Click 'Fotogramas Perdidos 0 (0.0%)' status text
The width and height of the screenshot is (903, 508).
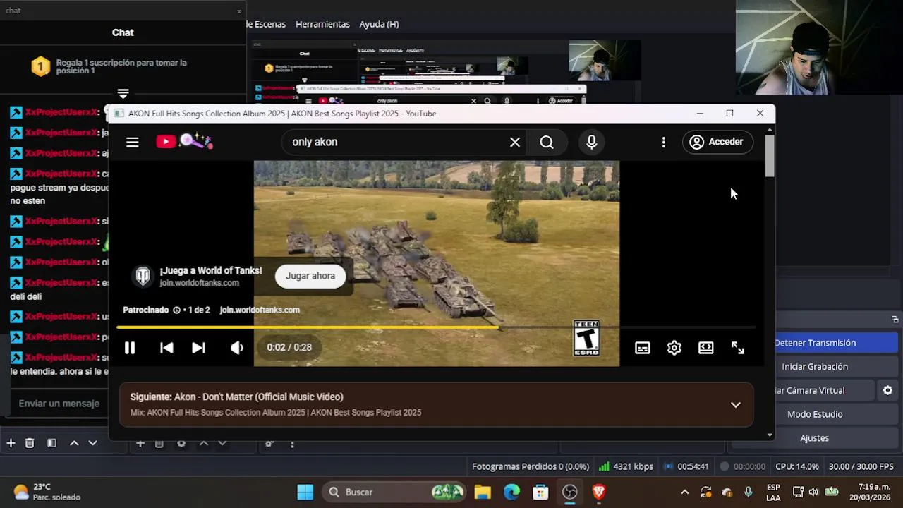tap(531, 466)
